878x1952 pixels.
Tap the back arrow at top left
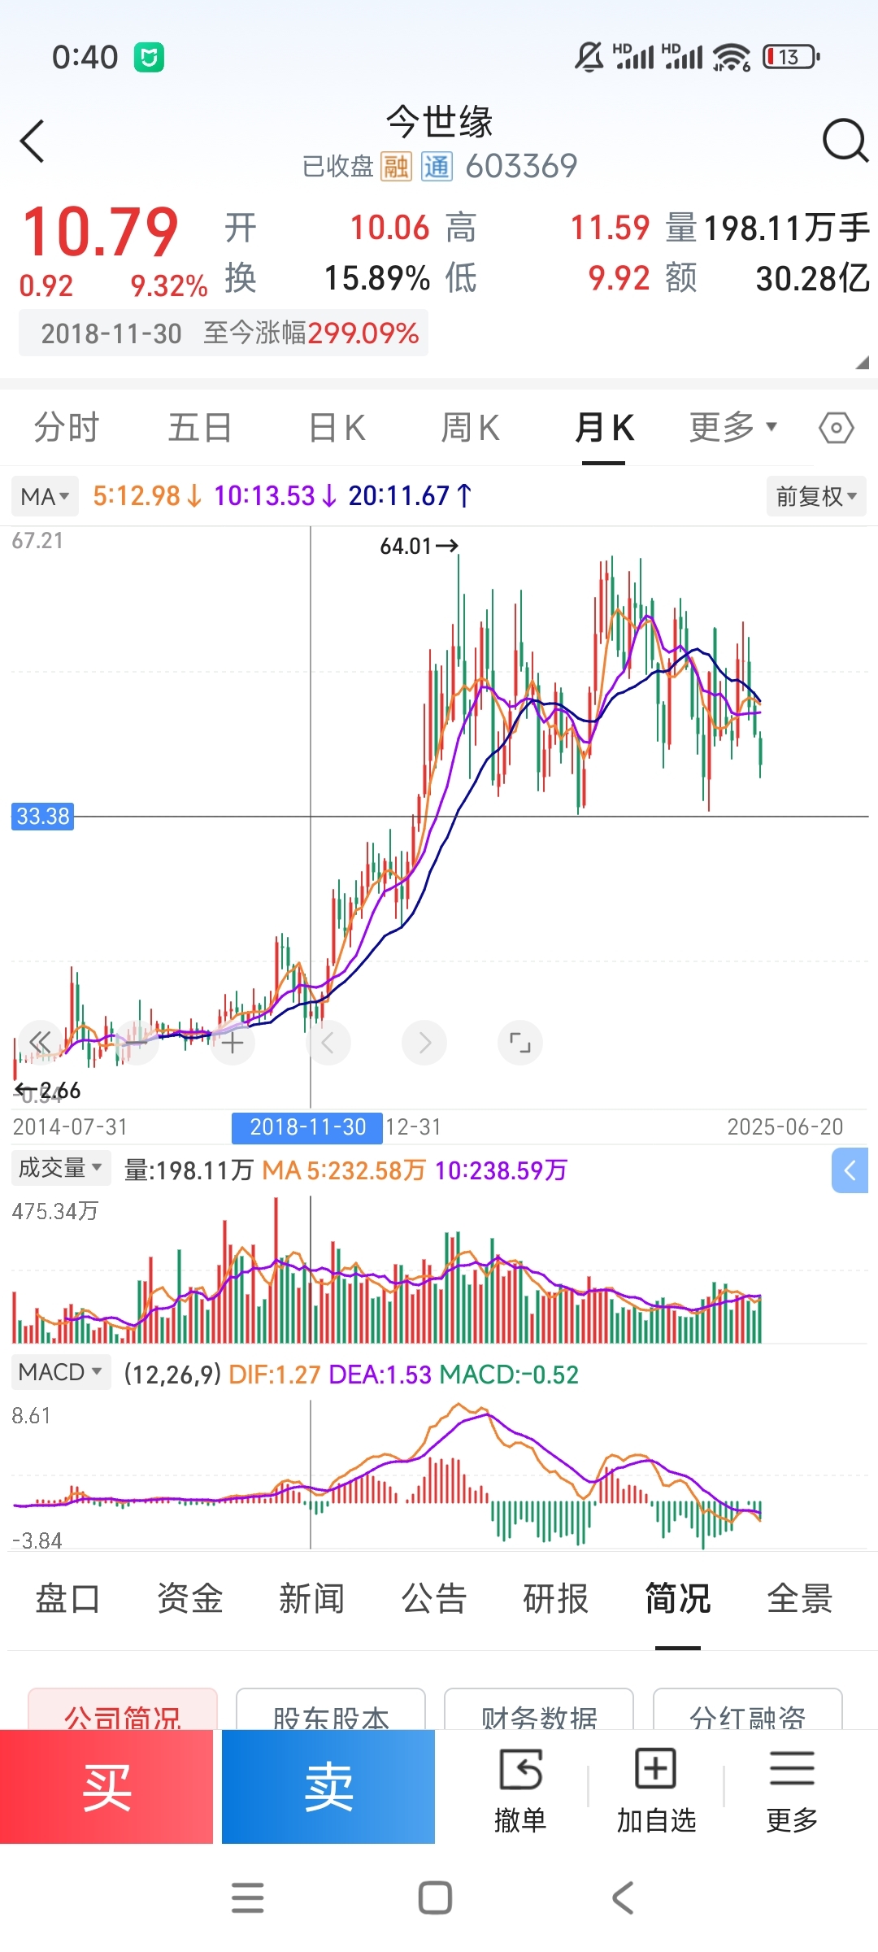[33, 142]
